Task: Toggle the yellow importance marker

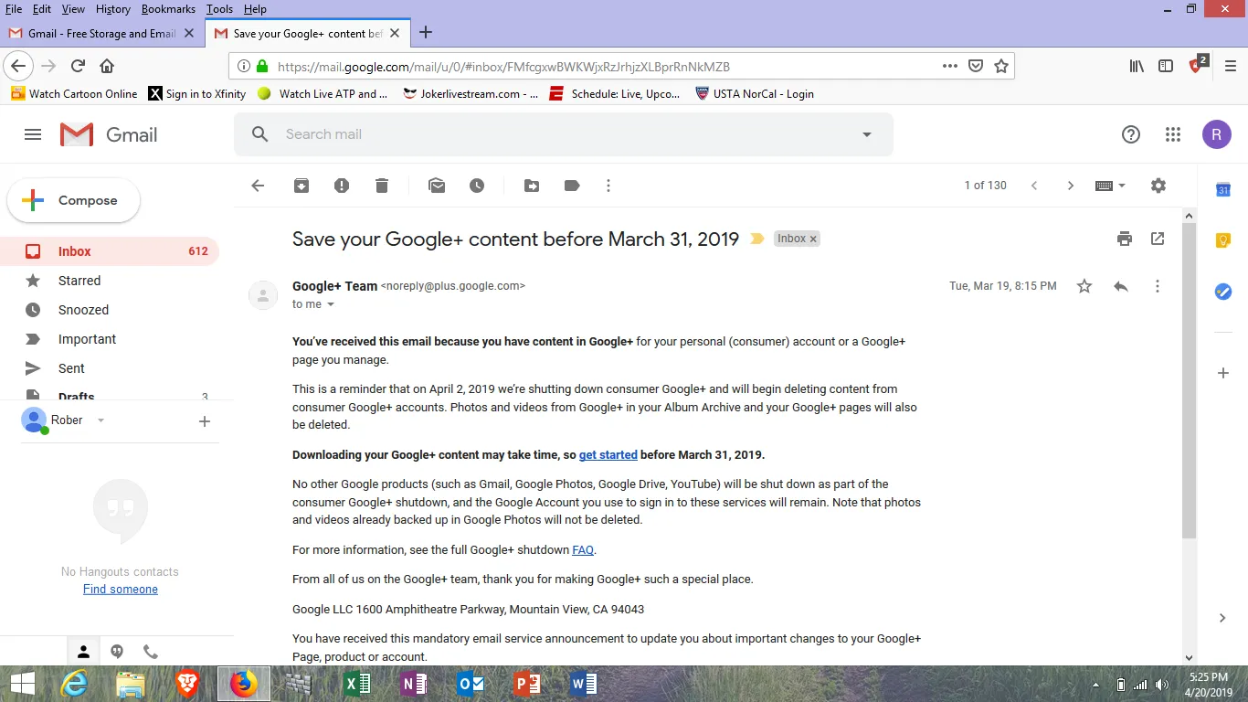Action: (x=756, y=239)
